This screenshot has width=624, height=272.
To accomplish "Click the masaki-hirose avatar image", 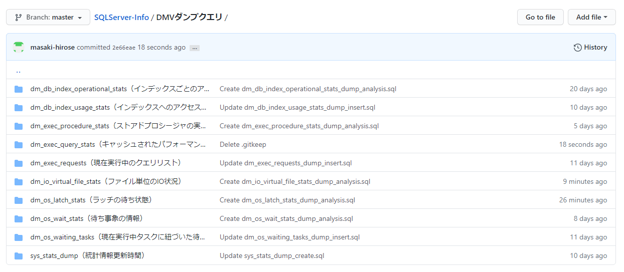I will pyautogui.click(x=19, y=48).
